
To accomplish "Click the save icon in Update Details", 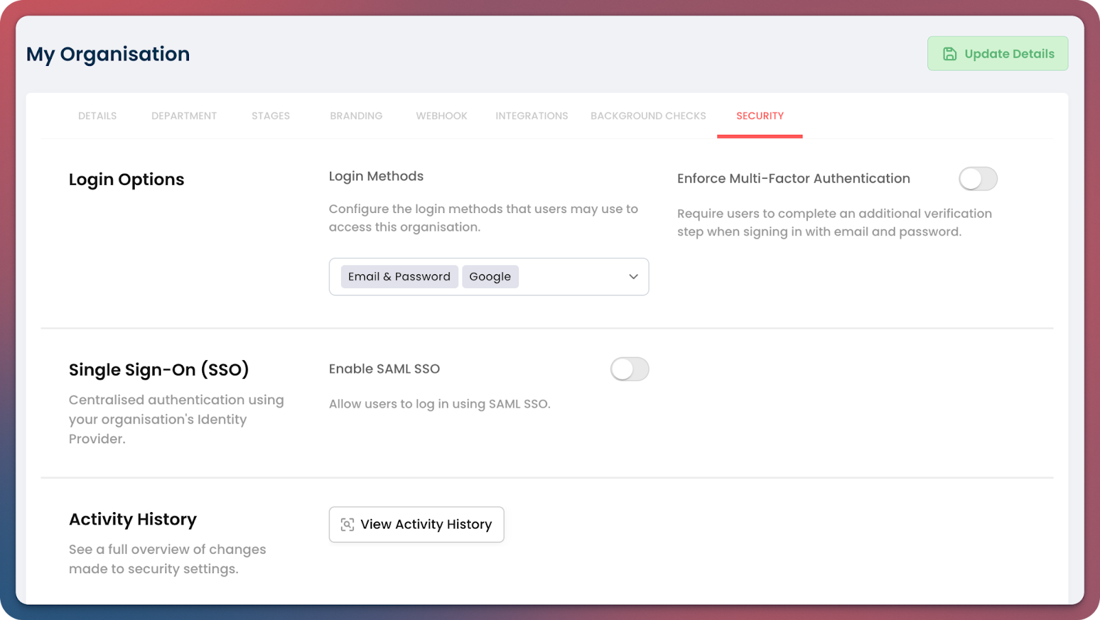I will 949,54.
